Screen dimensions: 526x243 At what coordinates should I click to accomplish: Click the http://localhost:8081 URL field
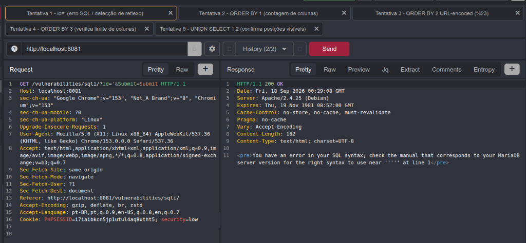[x=105, y=49]
